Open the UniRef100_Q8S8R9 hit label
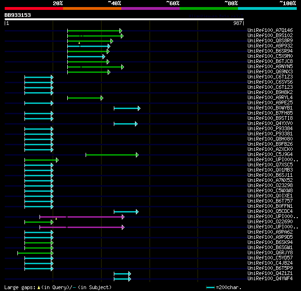The height and width of the screenshot is (291, 301). [x=270, y=41]
